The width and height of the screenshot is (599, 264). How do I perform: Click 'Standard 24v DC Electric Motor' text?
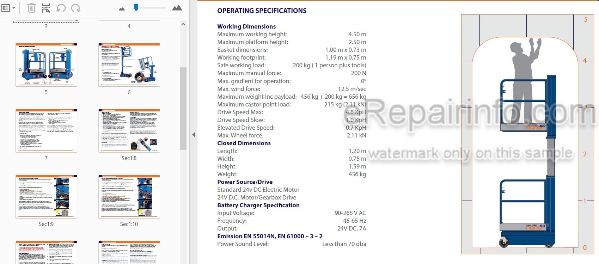pyautogui.click(x=258, y=190)
